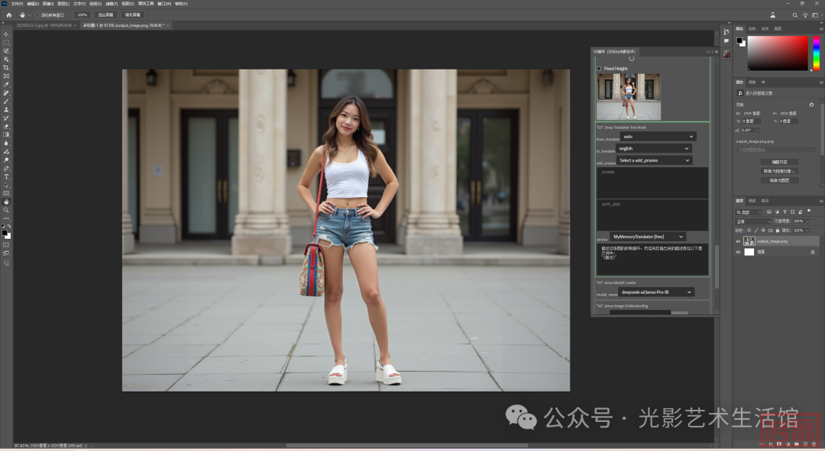Select the Move tool

6,34
